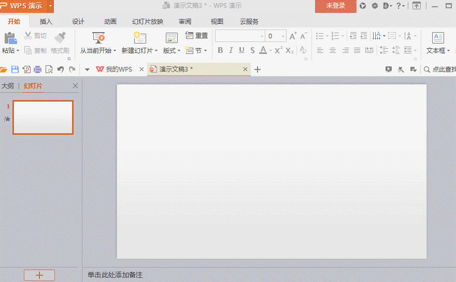The width and height of the screenshot is (456, 282).
Task: Apply font color with the A icon
Action: (263, 50)
